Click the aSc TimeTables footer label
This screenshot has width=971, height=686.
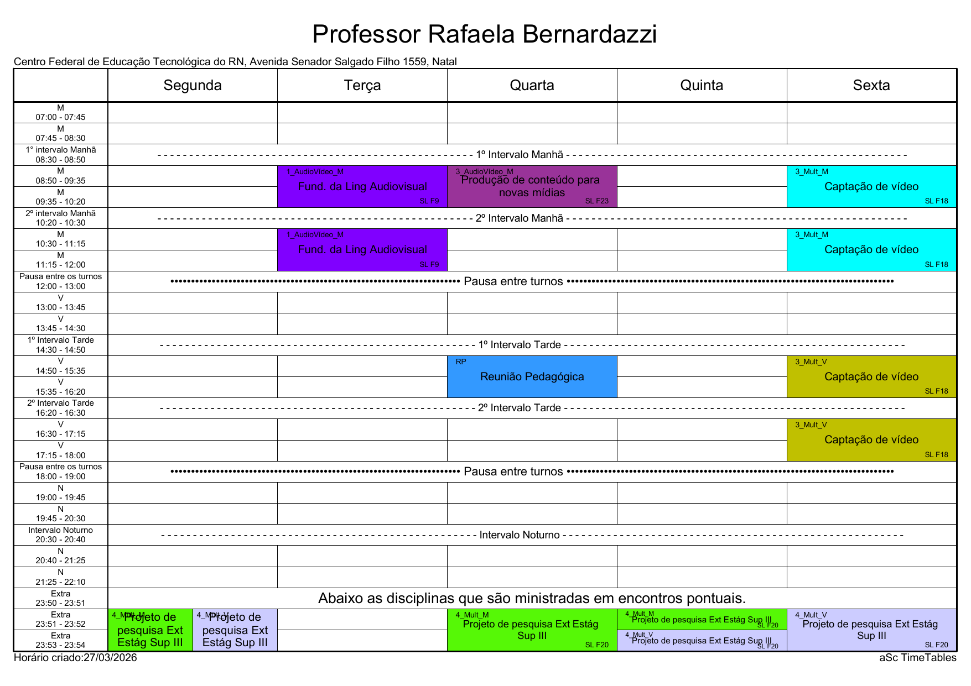pos(917,658)
